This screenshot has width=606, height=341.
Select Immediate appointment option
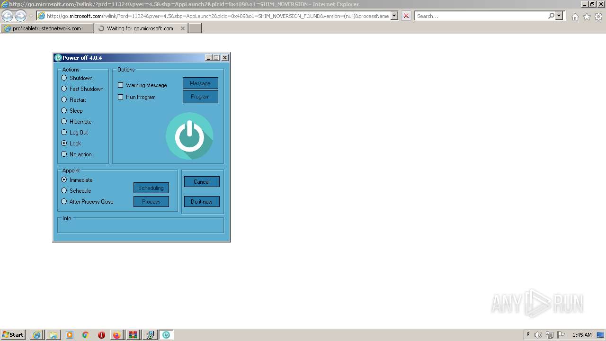tap(77, 180)
